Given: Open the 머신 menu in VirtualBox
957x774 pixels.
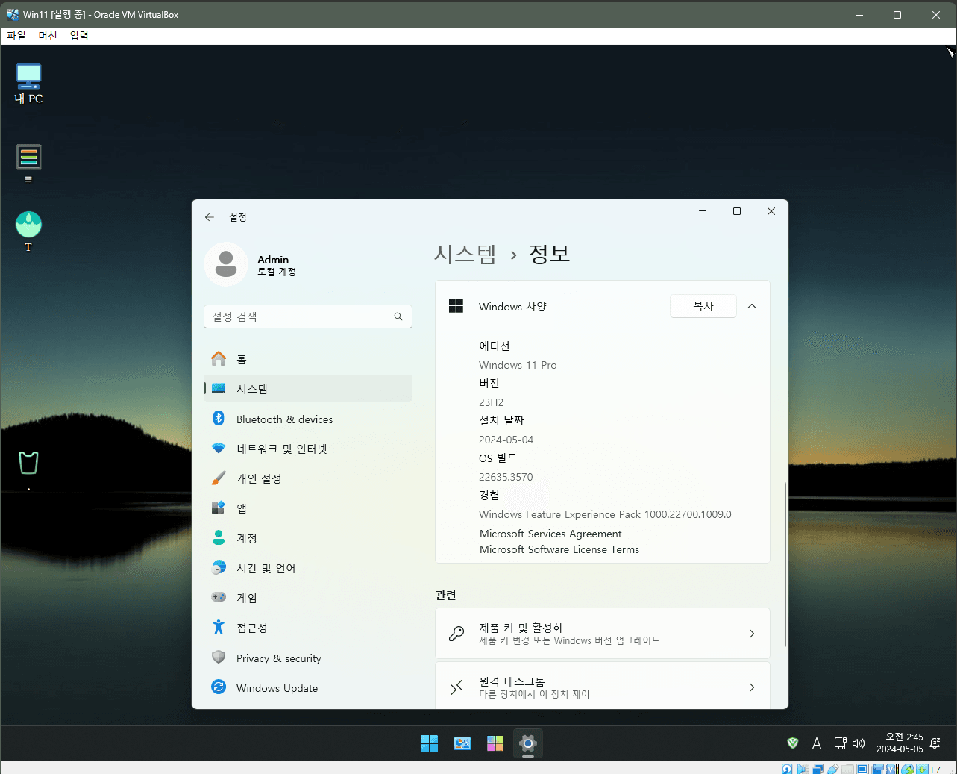Looking at the screenshot, I should coord(48,36).
